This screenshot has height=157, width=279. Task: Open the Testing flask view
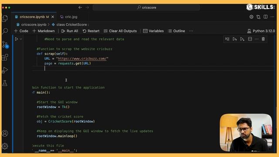[x=5, y=83]
